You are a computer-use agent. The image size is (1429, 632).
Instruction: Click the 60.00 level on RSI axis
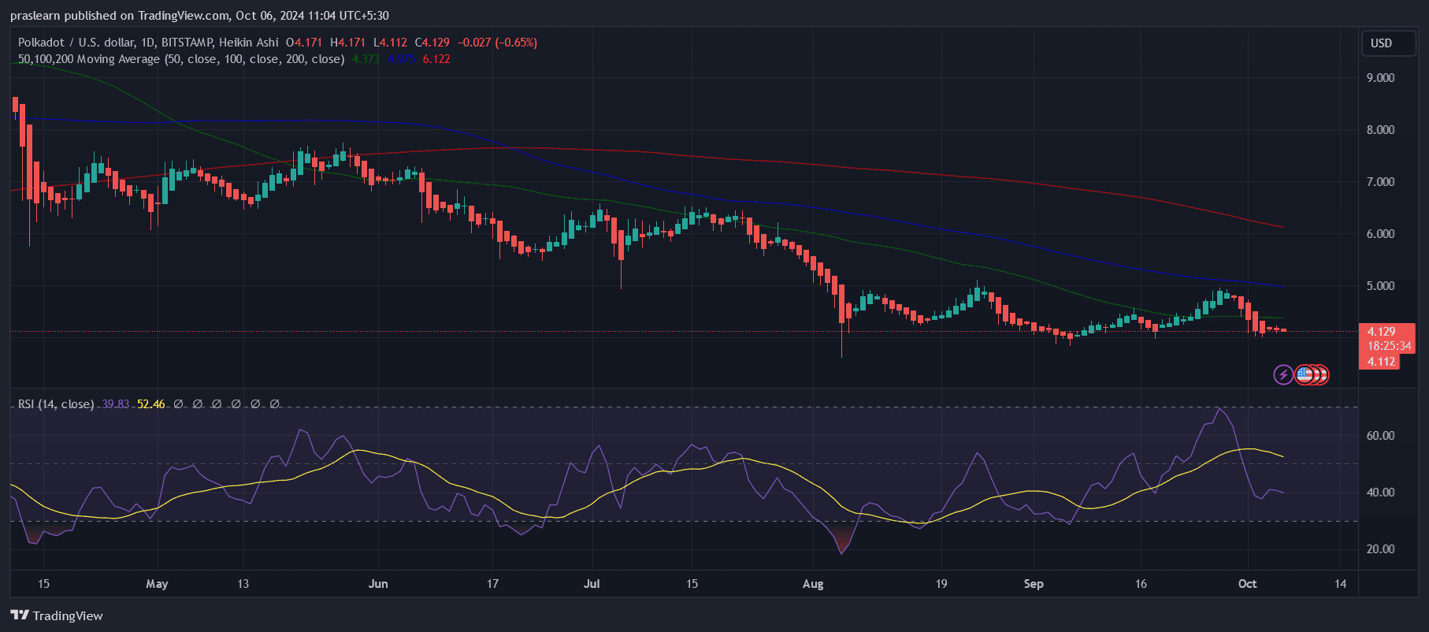[1380, 436]
